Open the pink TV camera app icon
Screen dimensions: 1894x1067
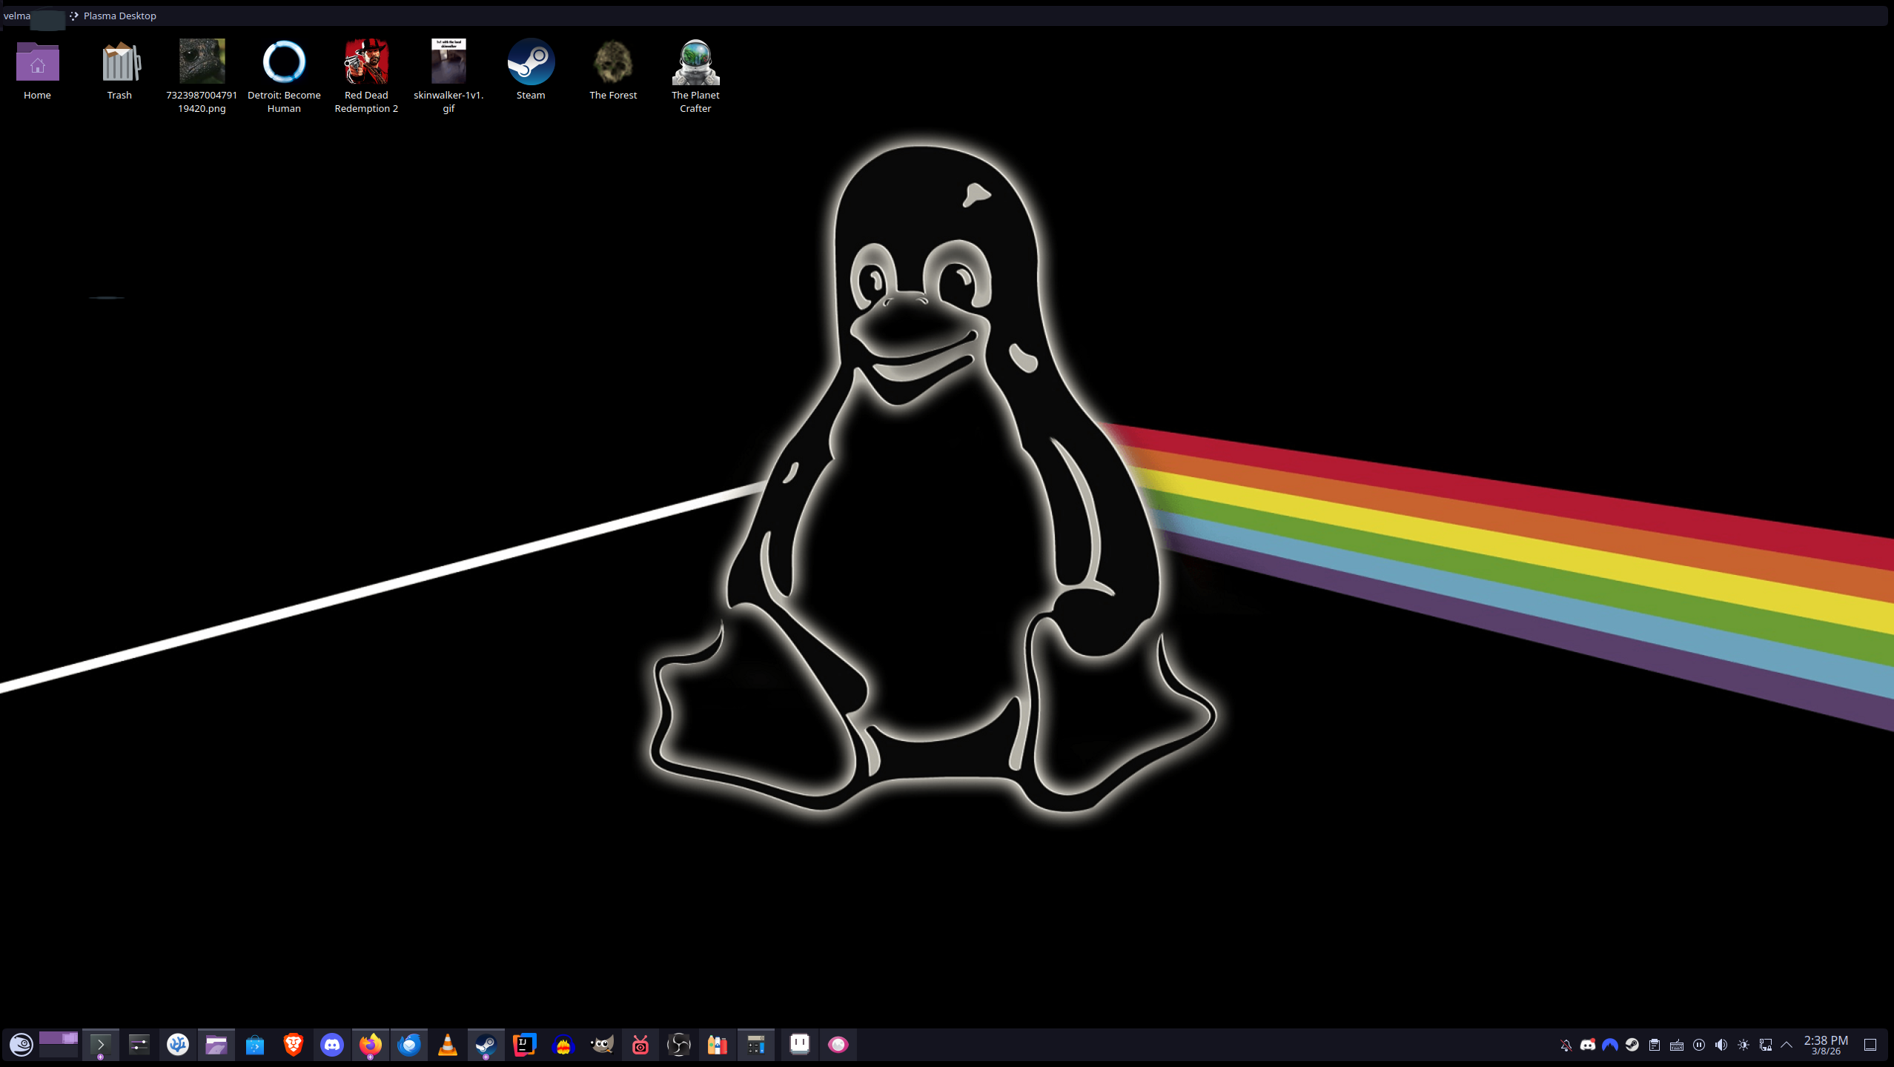[x=640, y=1045]
